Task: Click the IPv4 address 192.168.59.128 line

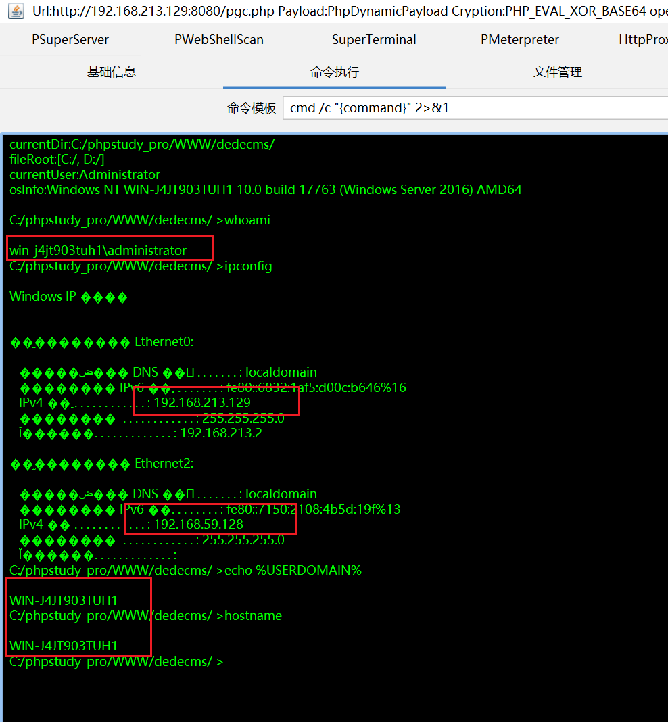Action: point(199,525)
